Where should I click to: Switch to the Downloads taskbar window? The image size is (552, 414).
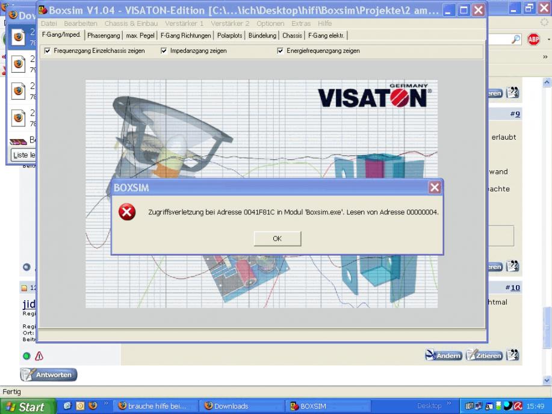coord(241,406)
